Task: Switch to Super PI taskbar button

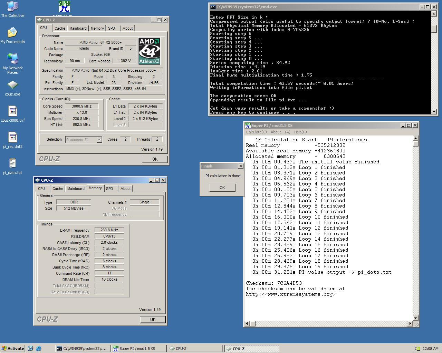Action: (x=139, y=349)
